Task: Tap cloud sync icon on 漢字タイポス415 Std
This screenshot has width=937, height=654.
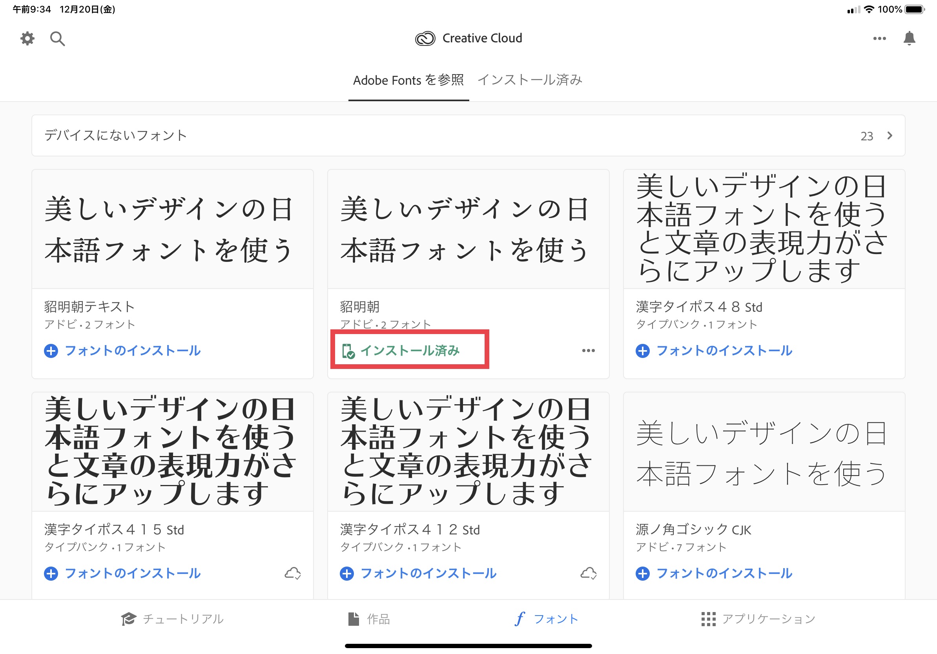Action: 293,573
